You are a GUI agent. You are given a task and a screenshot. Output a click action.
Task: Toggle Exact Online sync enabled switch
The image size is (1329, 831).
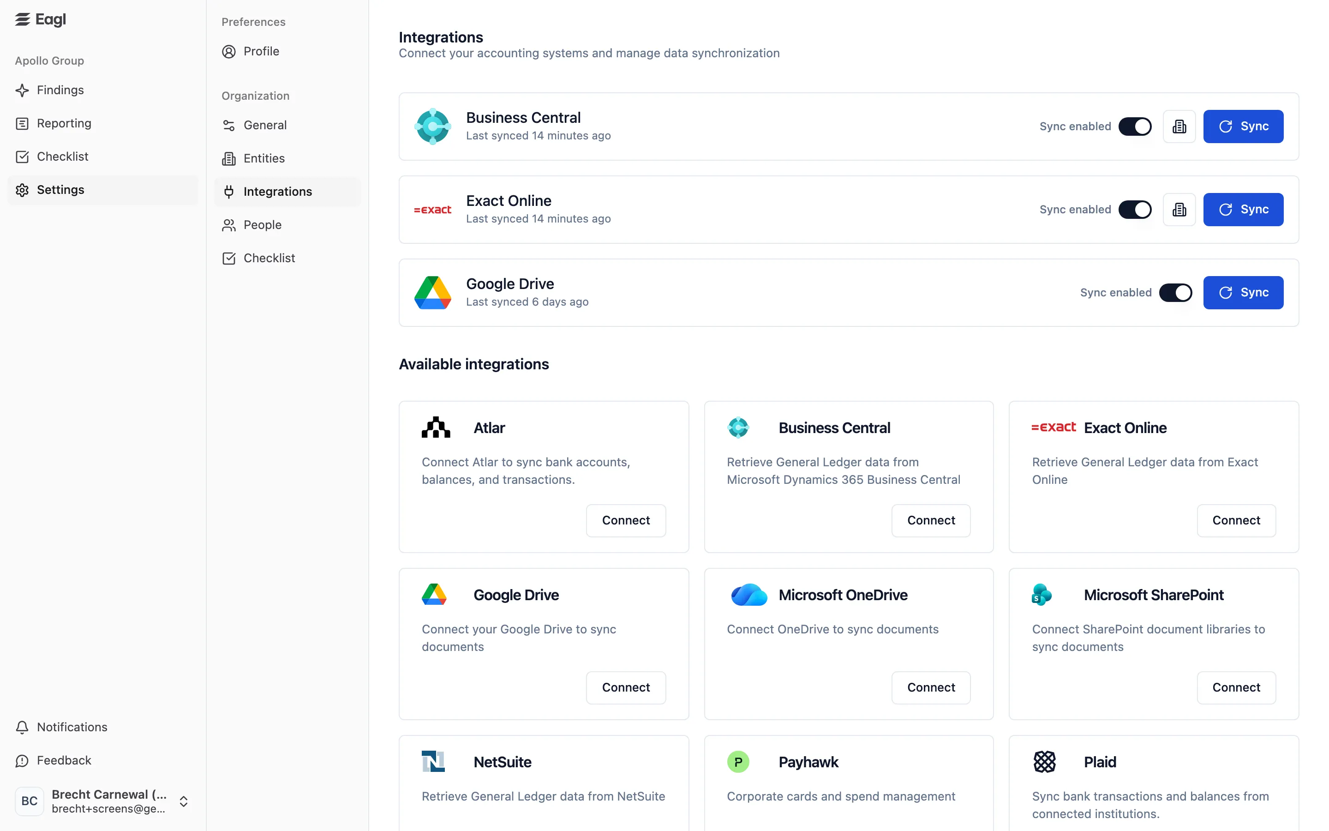click(x=1135, y=210)
